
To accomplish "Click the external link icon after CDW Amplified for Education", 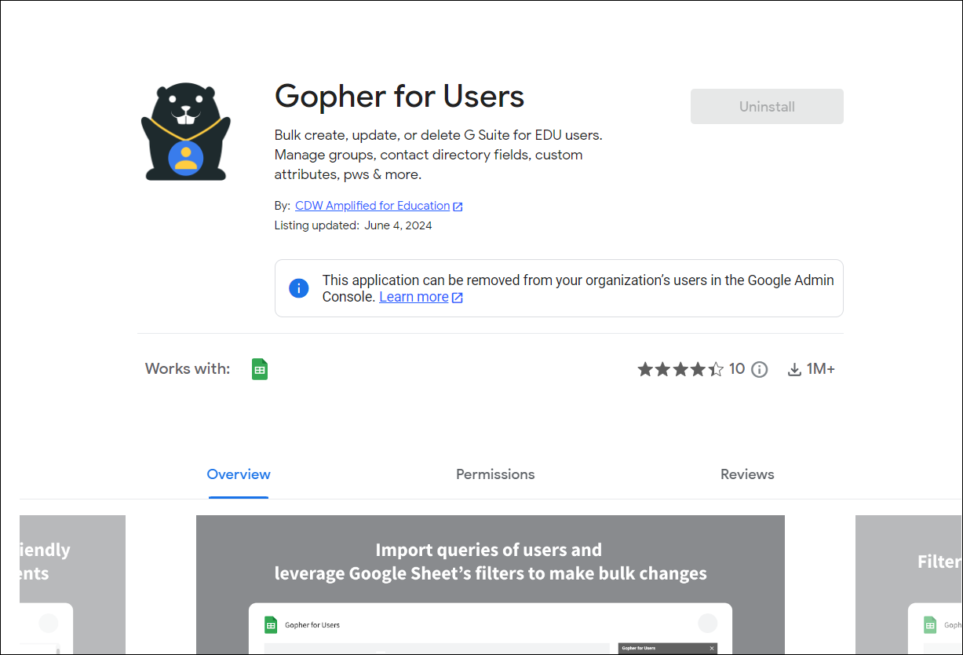I will (x=458, y=207).
